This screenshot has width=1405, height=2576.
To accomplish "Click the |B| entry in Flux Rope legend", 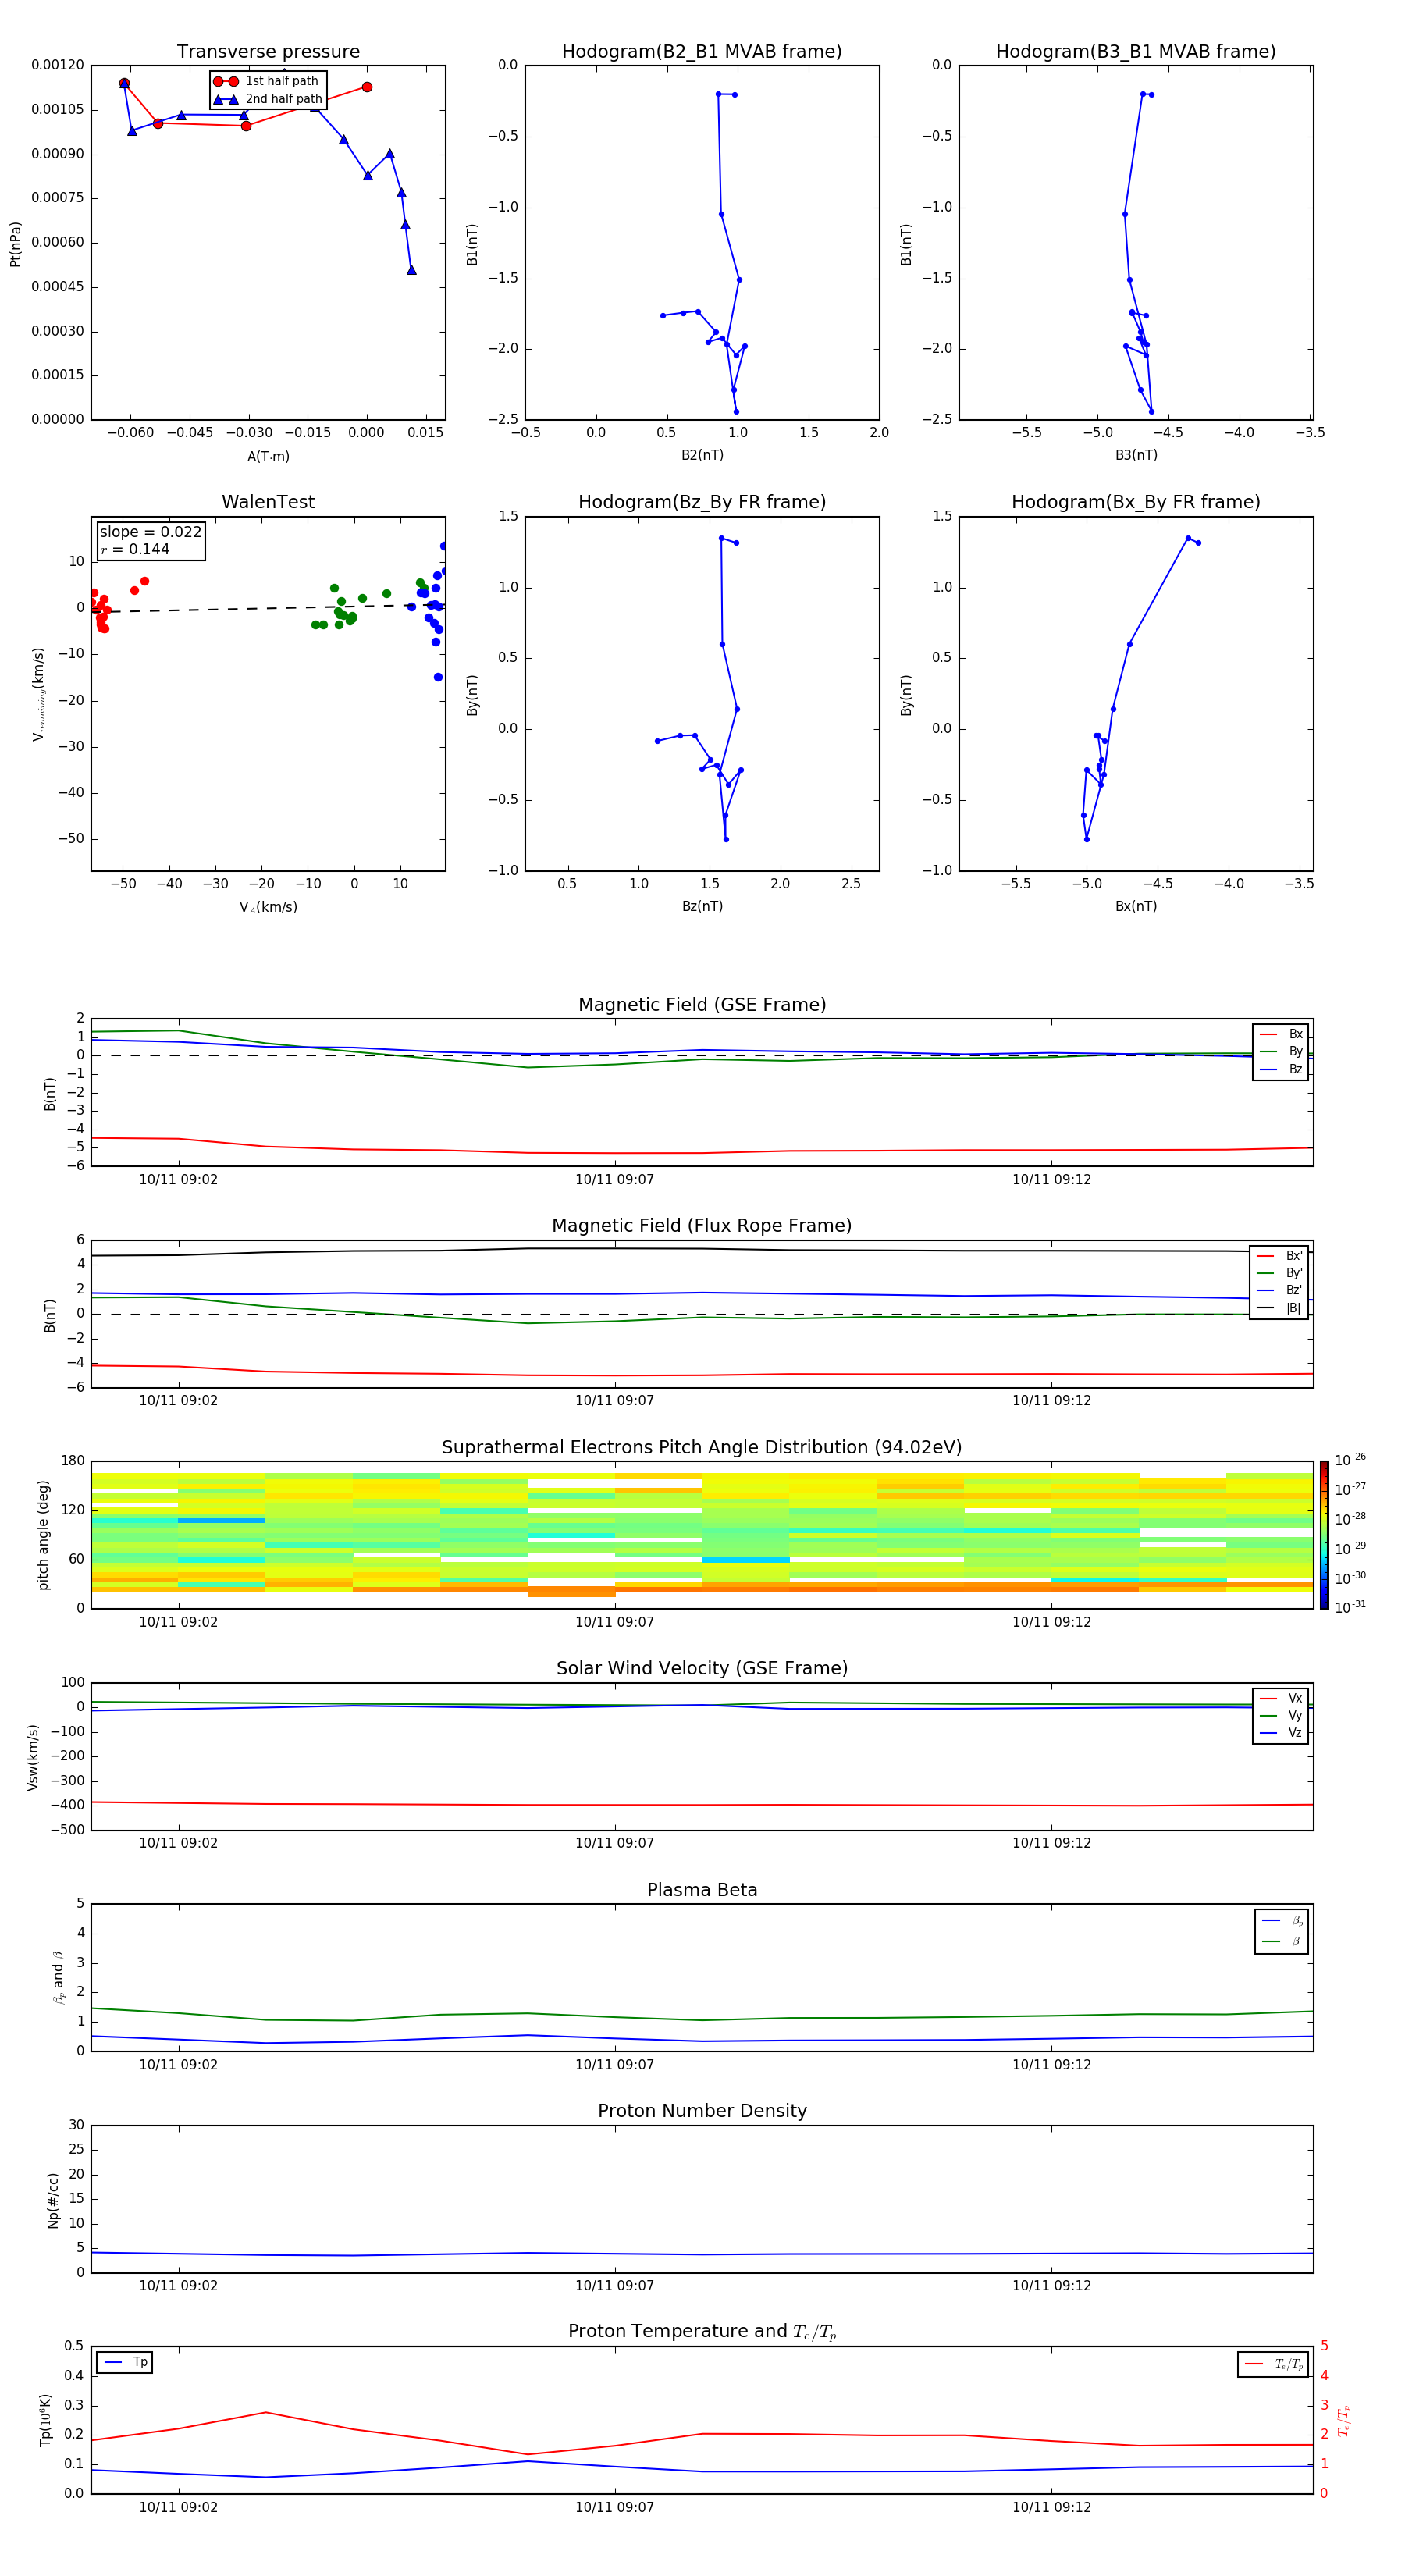I will pyautogui.click(x=1280, y=1308).
